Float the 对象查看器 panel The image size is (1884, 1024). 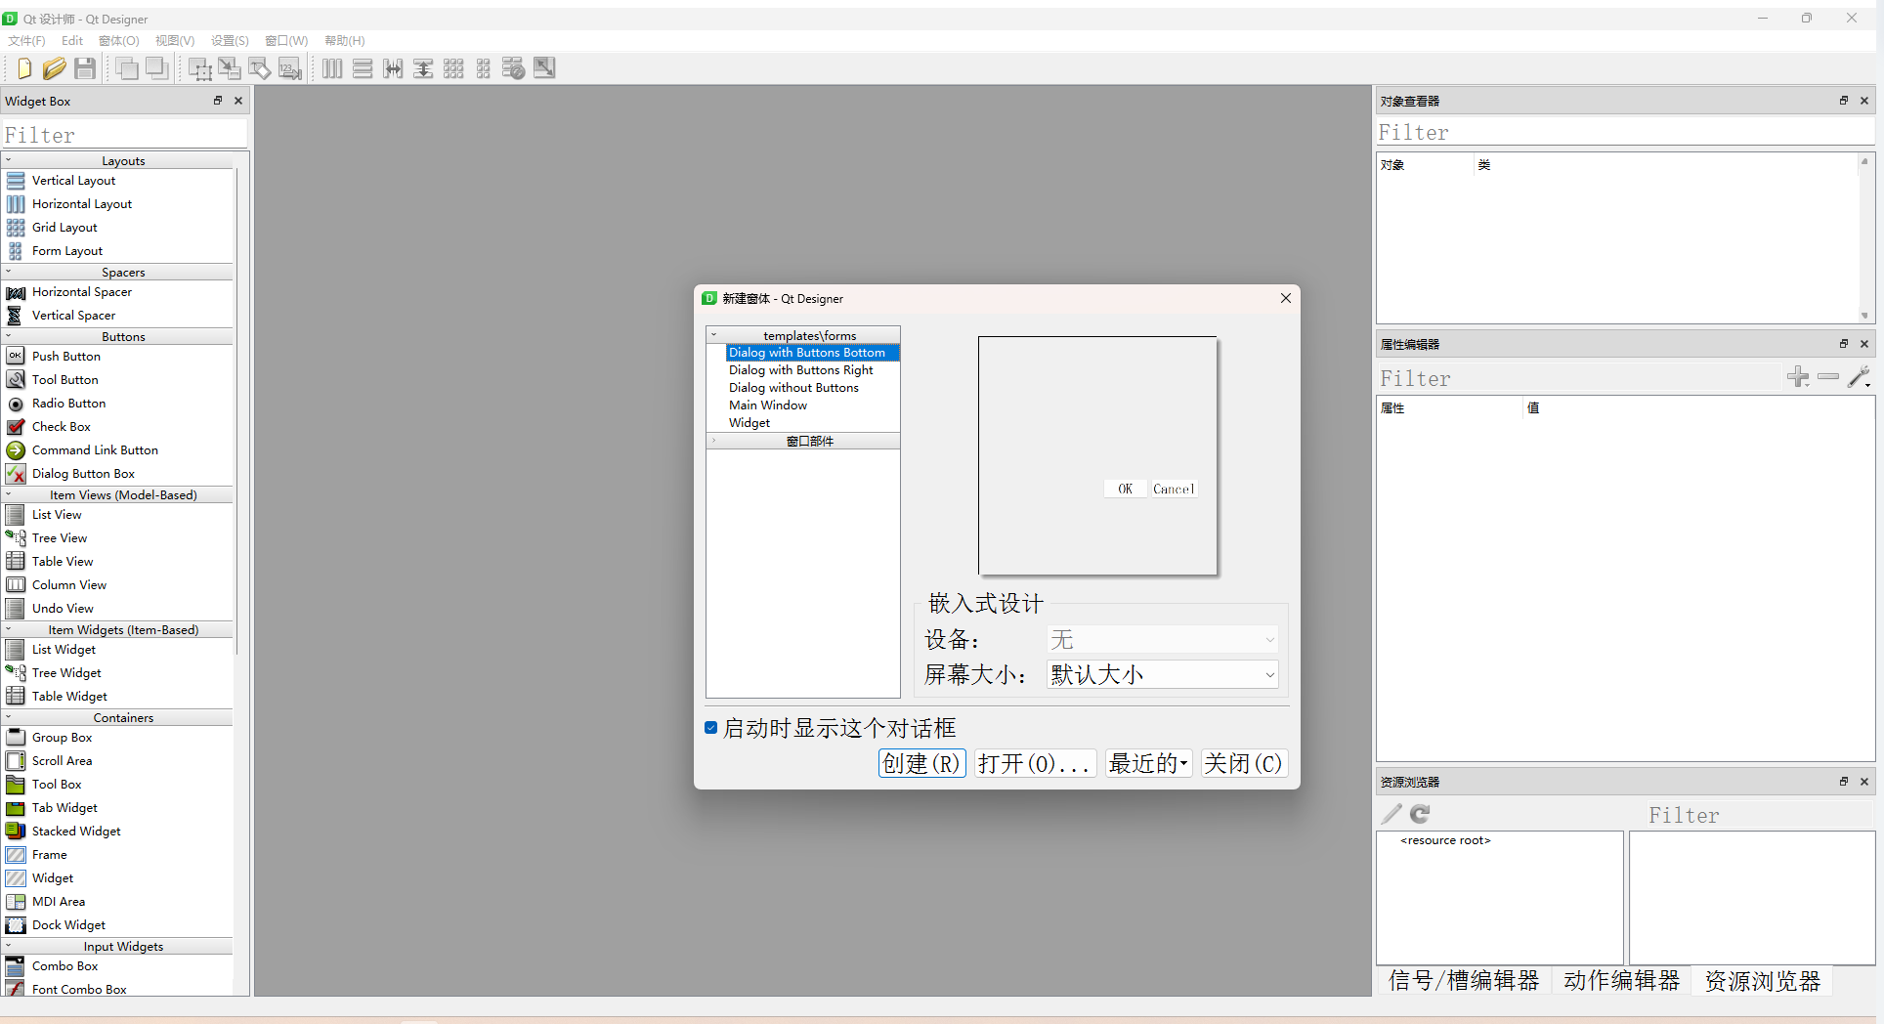pyautogui.click(x=1844, y=101)
